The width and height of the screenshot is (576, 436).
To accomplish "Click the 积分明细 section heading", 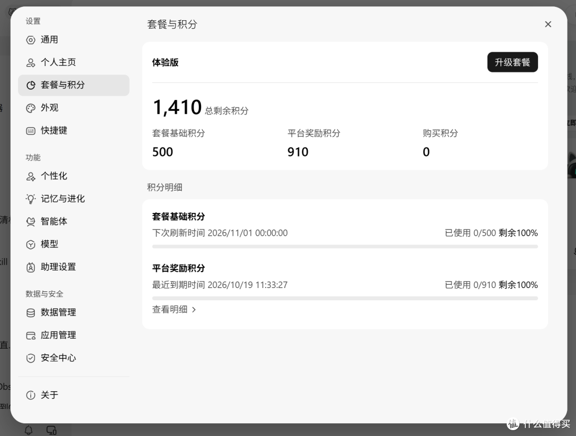I will tap(165, 187).
